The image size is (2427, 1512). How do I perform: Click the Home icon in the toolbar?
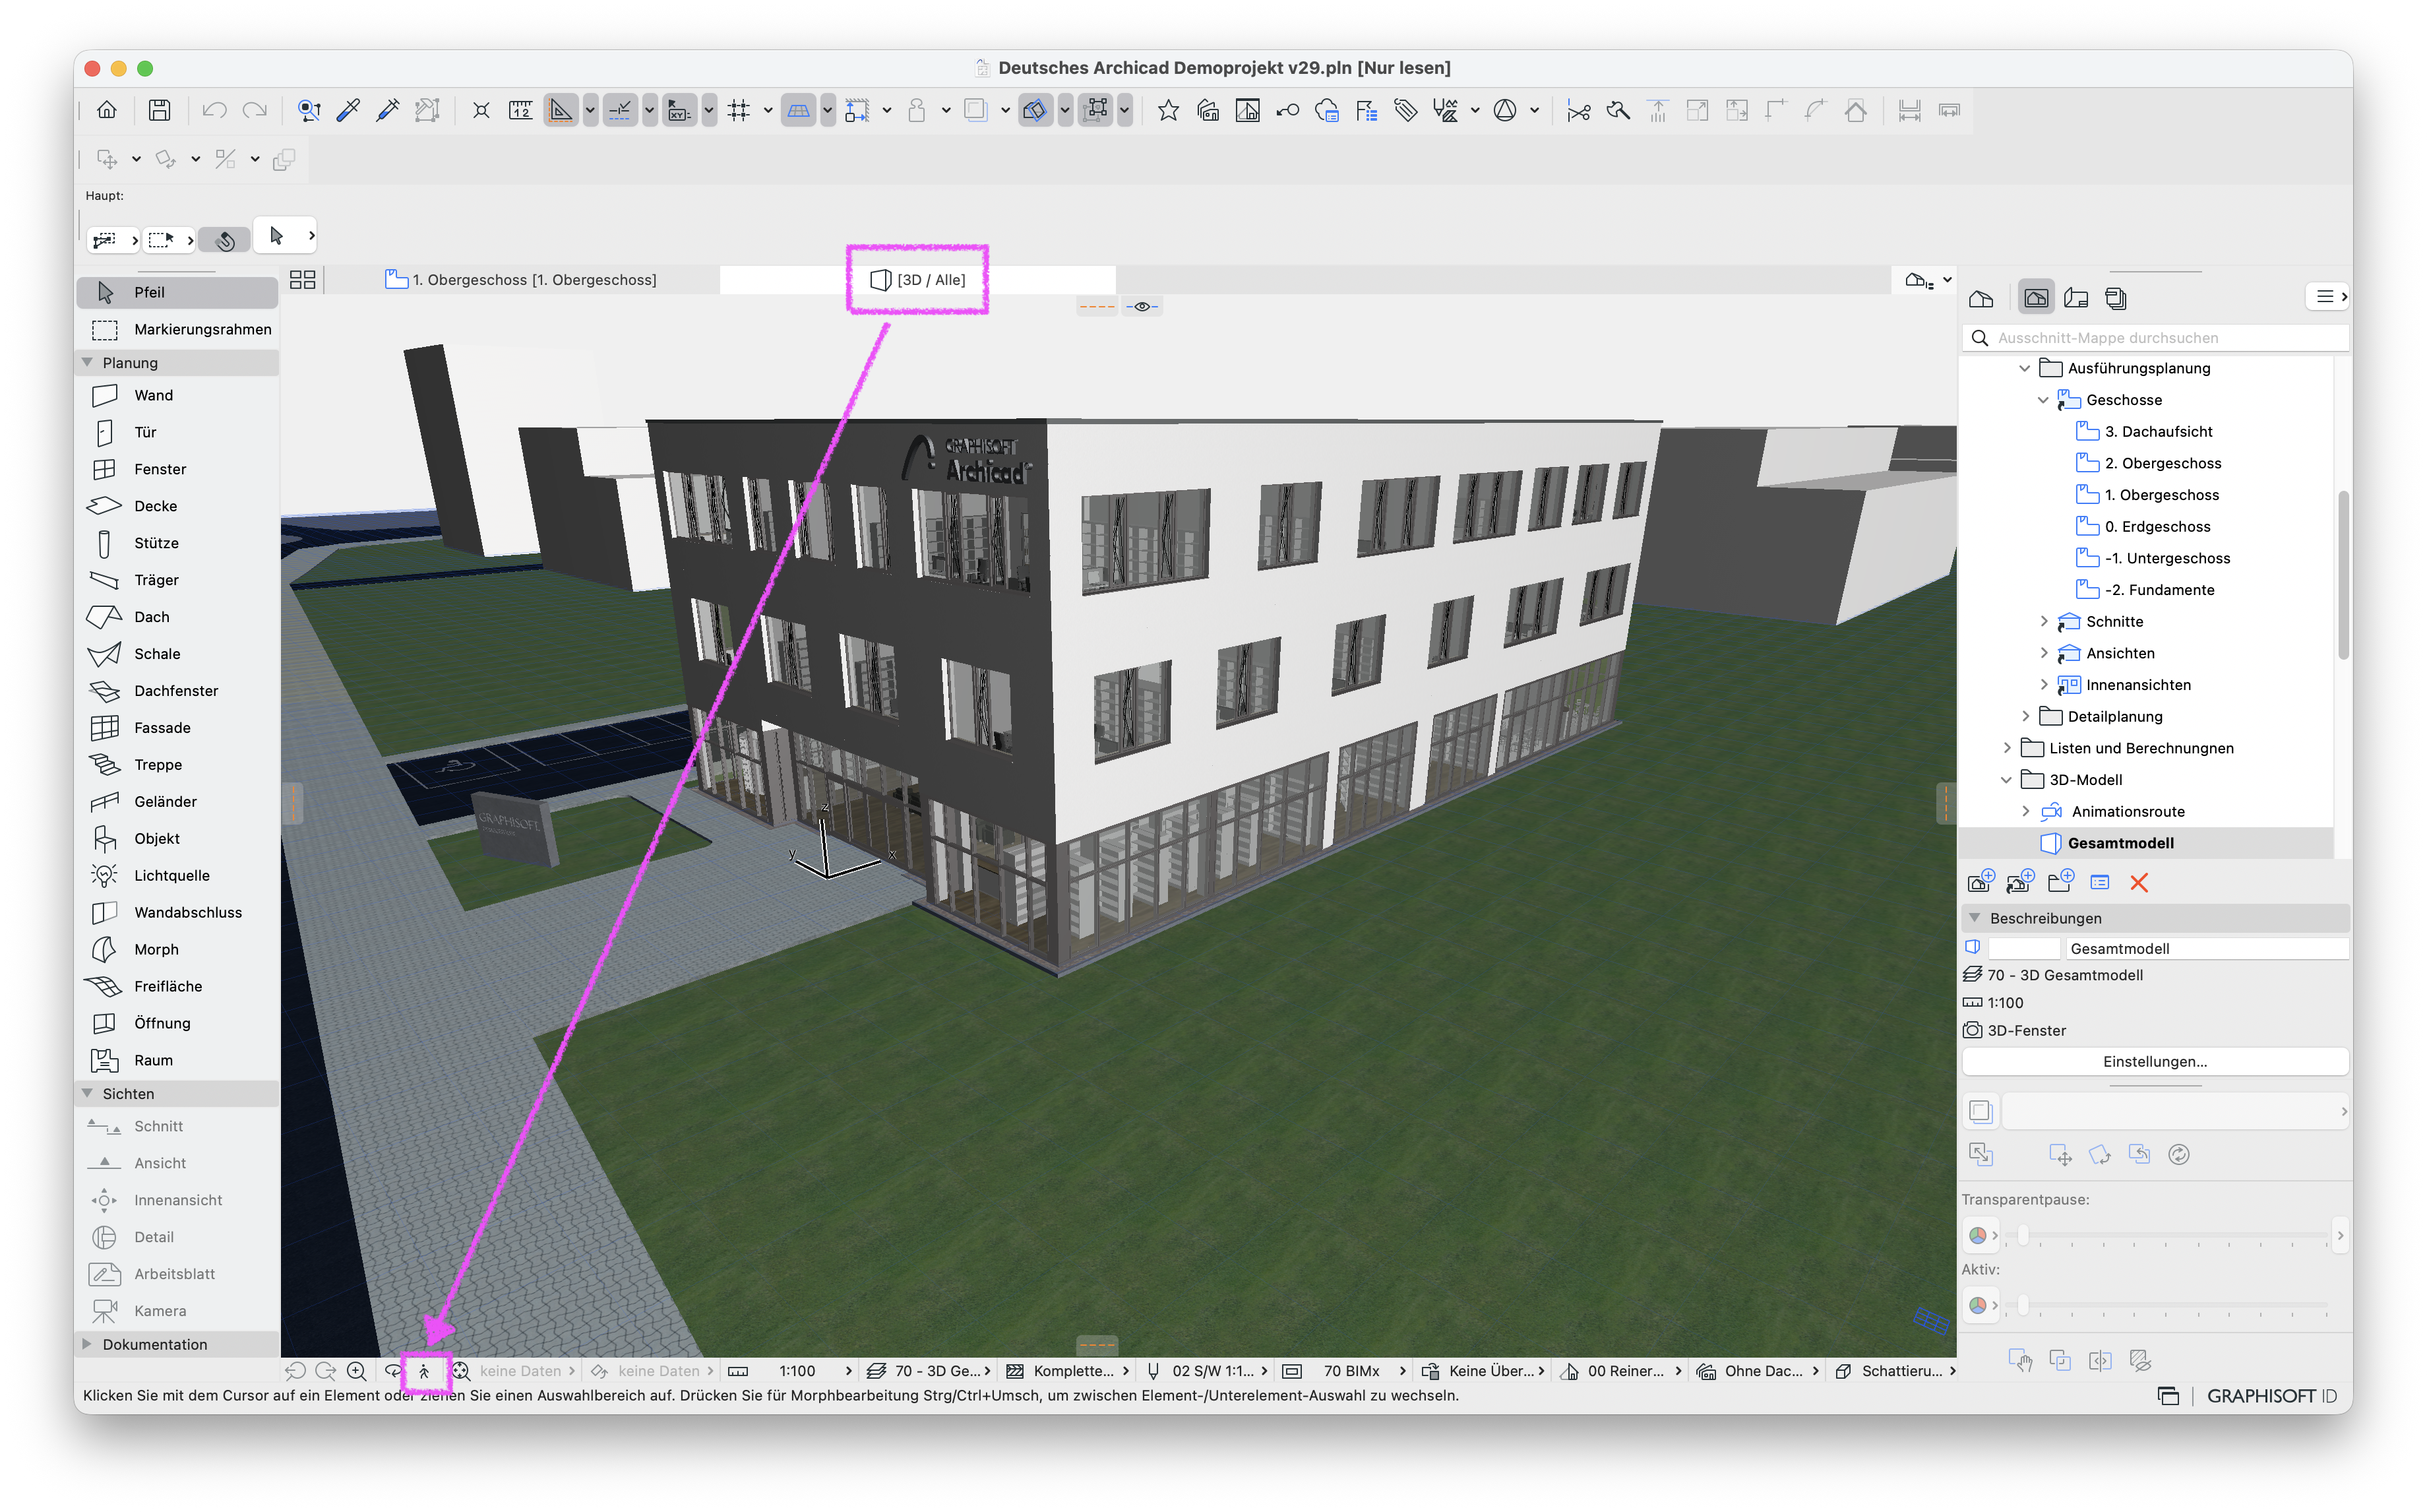(107, 110)
